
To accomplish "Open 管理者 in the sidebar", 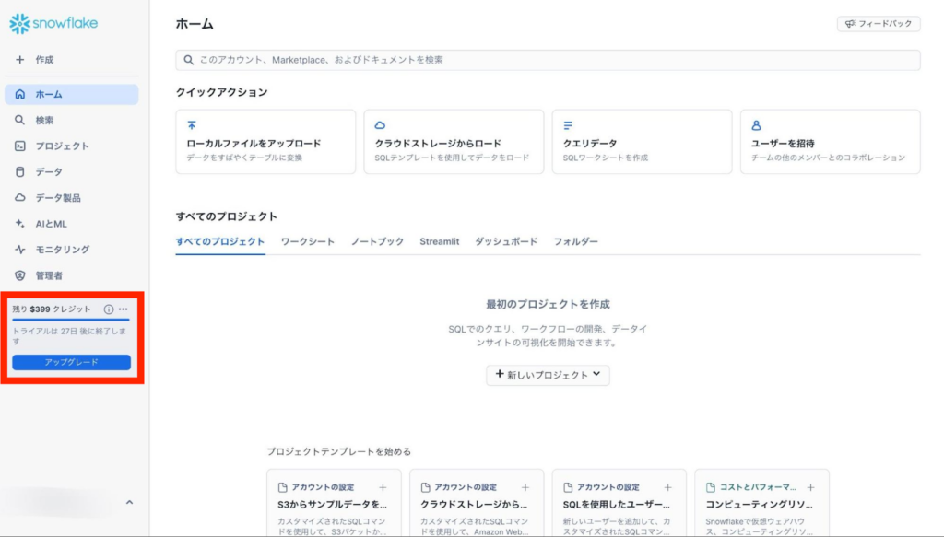I will point(49,275).
